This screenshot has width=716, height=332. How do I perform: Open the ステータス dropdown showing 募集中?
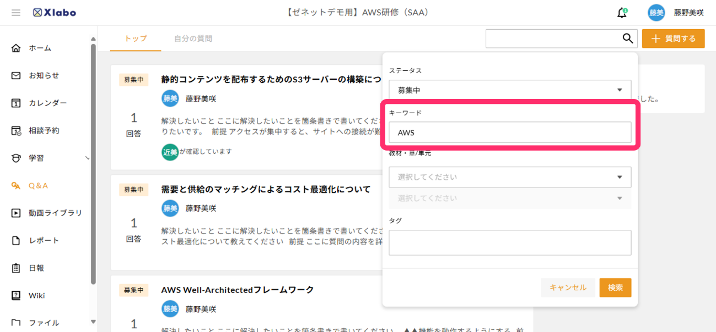pos(510,90)
